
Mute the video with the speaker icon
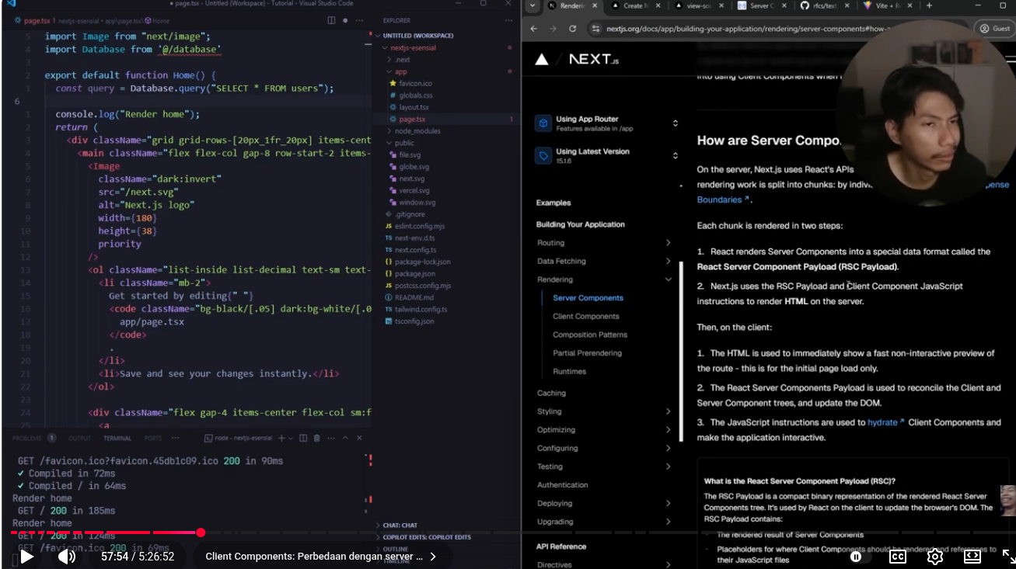click(67, 556)
